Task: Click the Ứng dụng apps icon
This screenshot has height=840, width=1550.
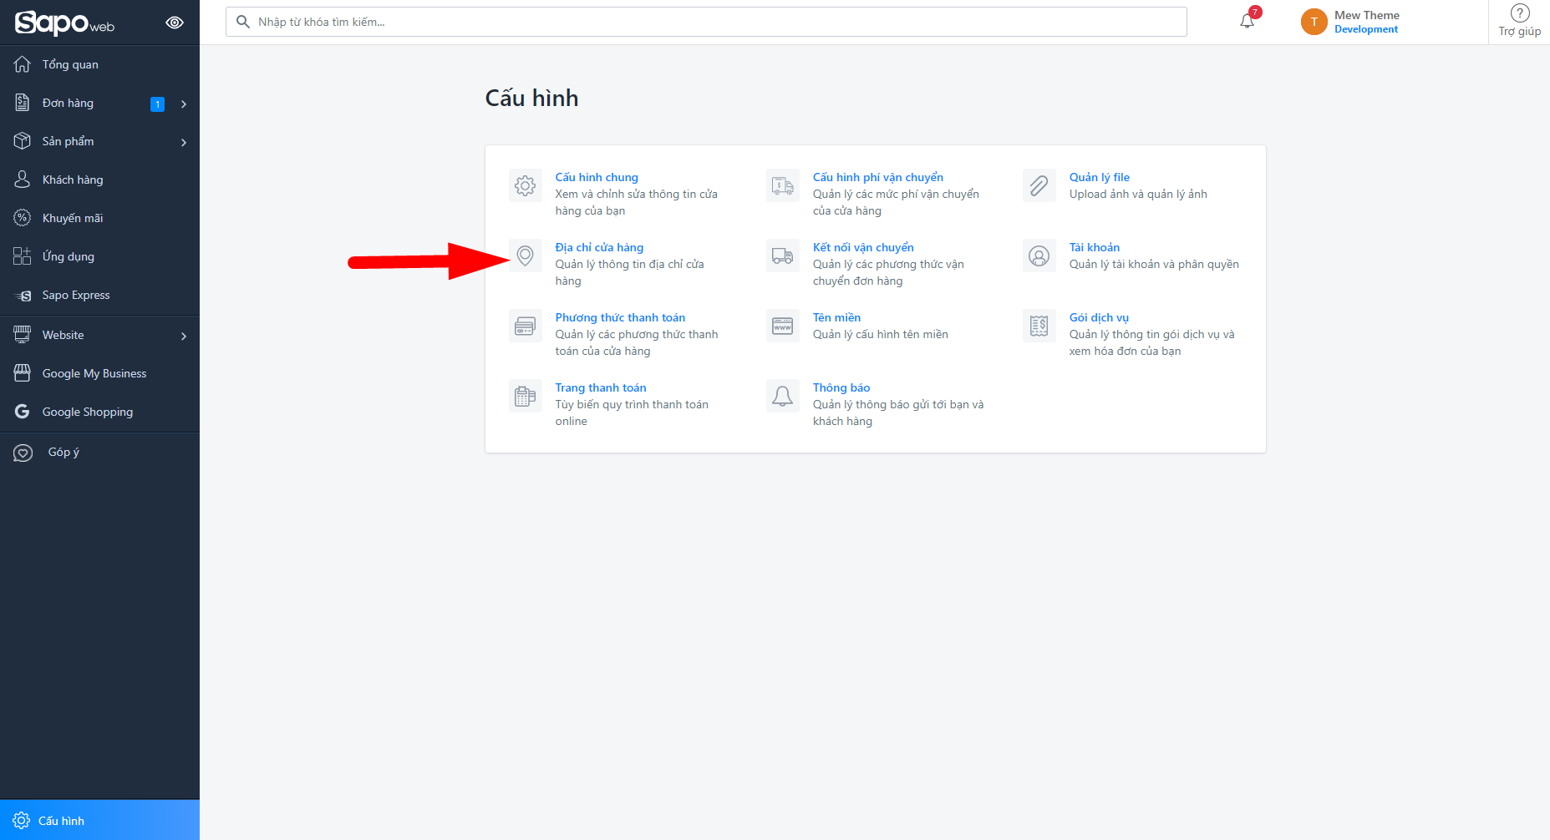Action: coord(23,256)
